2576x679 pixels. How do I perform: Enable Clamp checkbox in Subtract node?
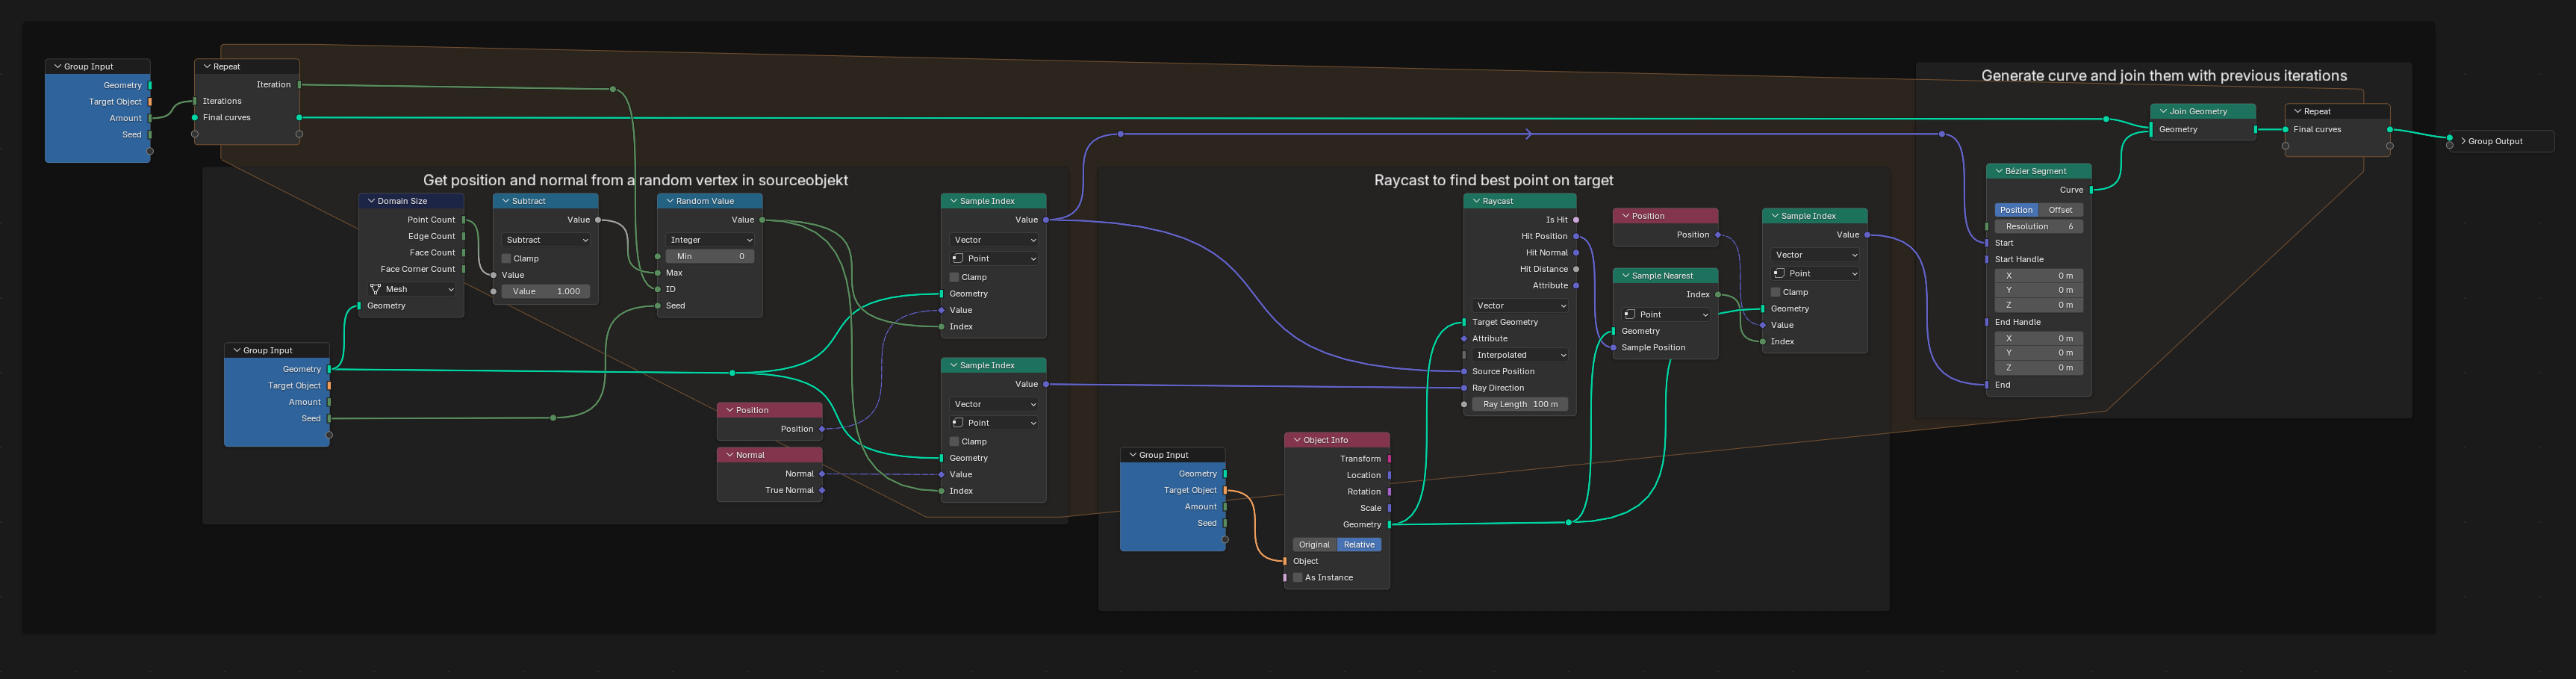click(507, 258)
